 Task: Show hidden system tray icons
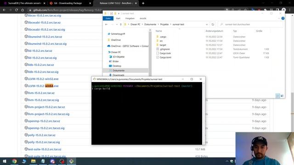(x=227, y=161)
